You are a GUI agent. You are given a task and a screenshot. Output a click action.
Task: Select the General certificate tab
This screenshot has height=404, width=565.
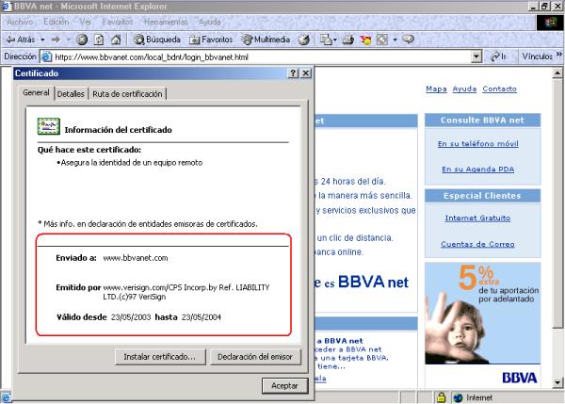point(36,92)
